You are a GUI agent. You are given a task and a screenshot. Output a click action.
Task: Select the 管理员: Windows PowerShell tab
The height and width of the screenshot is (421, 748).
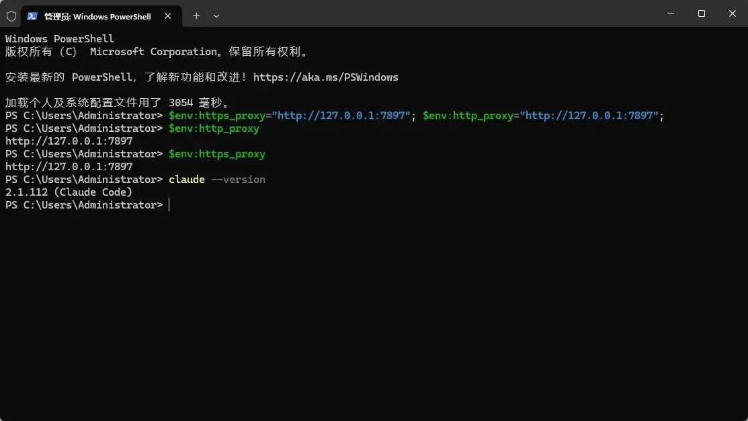click(101, 16)
